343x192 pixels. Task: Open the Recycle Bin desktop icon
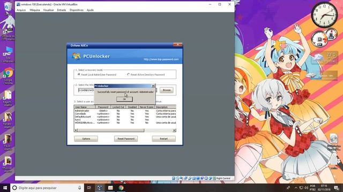coord(8,9)
